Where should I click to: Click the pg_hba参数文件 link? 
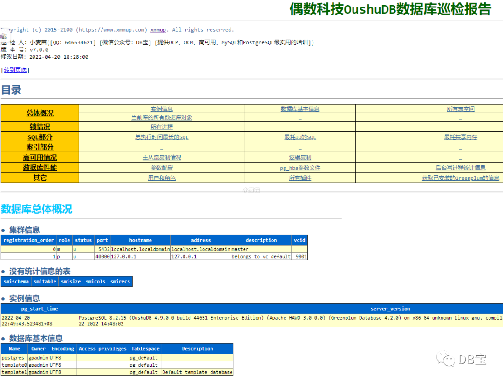(300, 168)
